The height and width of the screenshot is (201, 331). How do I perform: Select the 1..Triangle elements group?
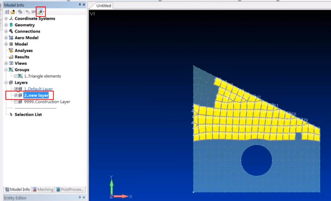42,76
